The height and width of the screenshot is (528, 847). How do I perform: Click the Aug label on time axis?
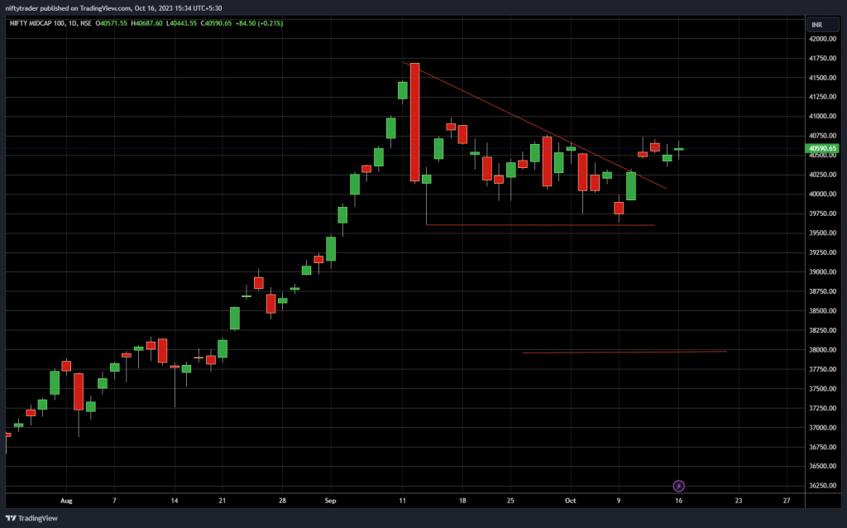(66, 501)
